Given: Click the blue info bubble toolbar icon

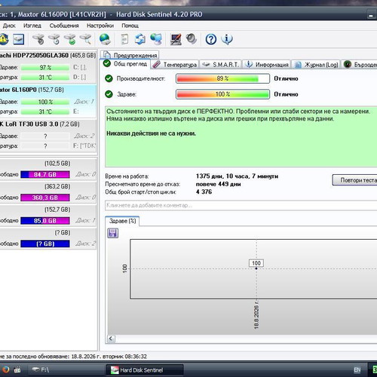Looking at the screenshot, I should coord(227,39).
